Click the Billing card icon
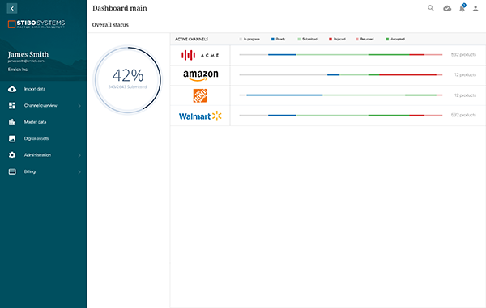The height and width of the screenshot is (308, 486). tap(12, 171)
